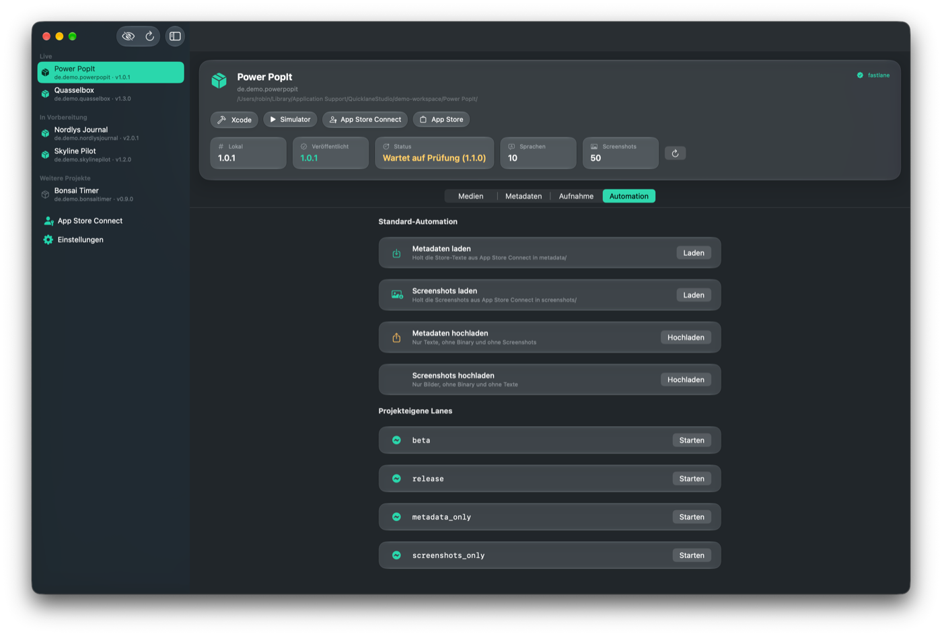Open Nordlys Journal project
The width and height of the screenshot is (942, 636).
(x=110, y=133)
